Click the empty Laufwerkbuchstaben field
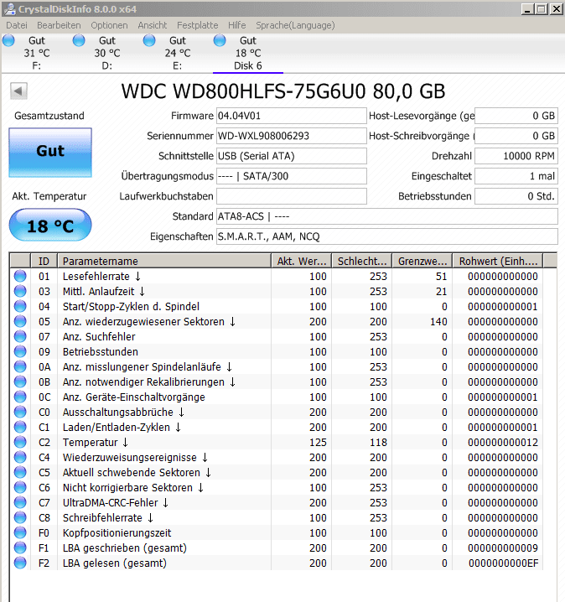Image resolution: width=565 pixels, height=602 pixels. click(x=292, y=196)
